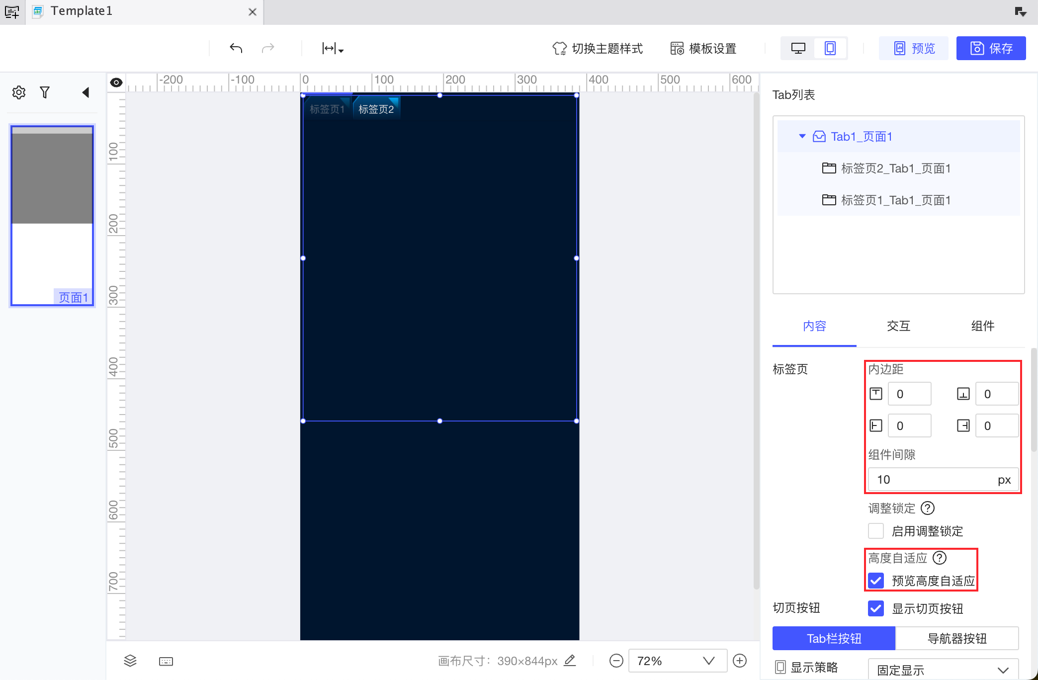Screen dimensions: 1038x680
Task: Click the properties panel scrollbar
Action: 1034,399
